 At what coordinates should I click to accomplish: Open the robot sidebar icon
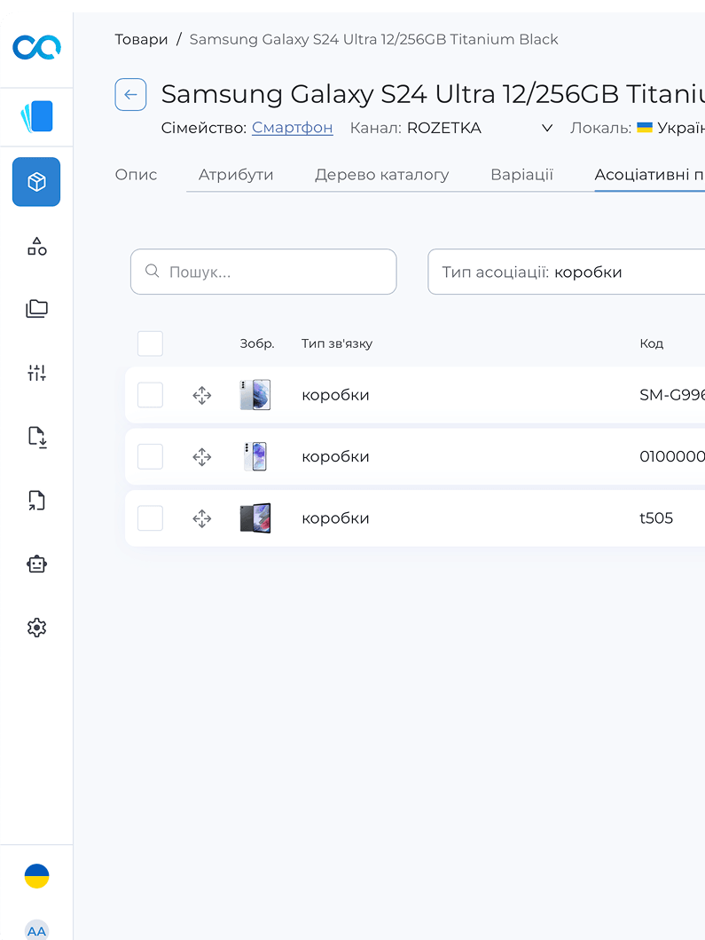[36, 565]
